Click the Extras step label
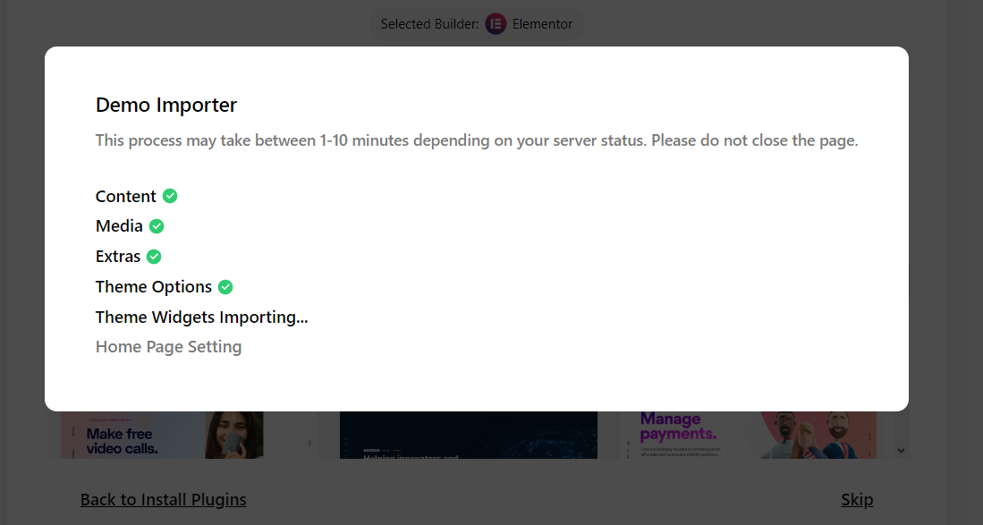 tap(118, 257)
